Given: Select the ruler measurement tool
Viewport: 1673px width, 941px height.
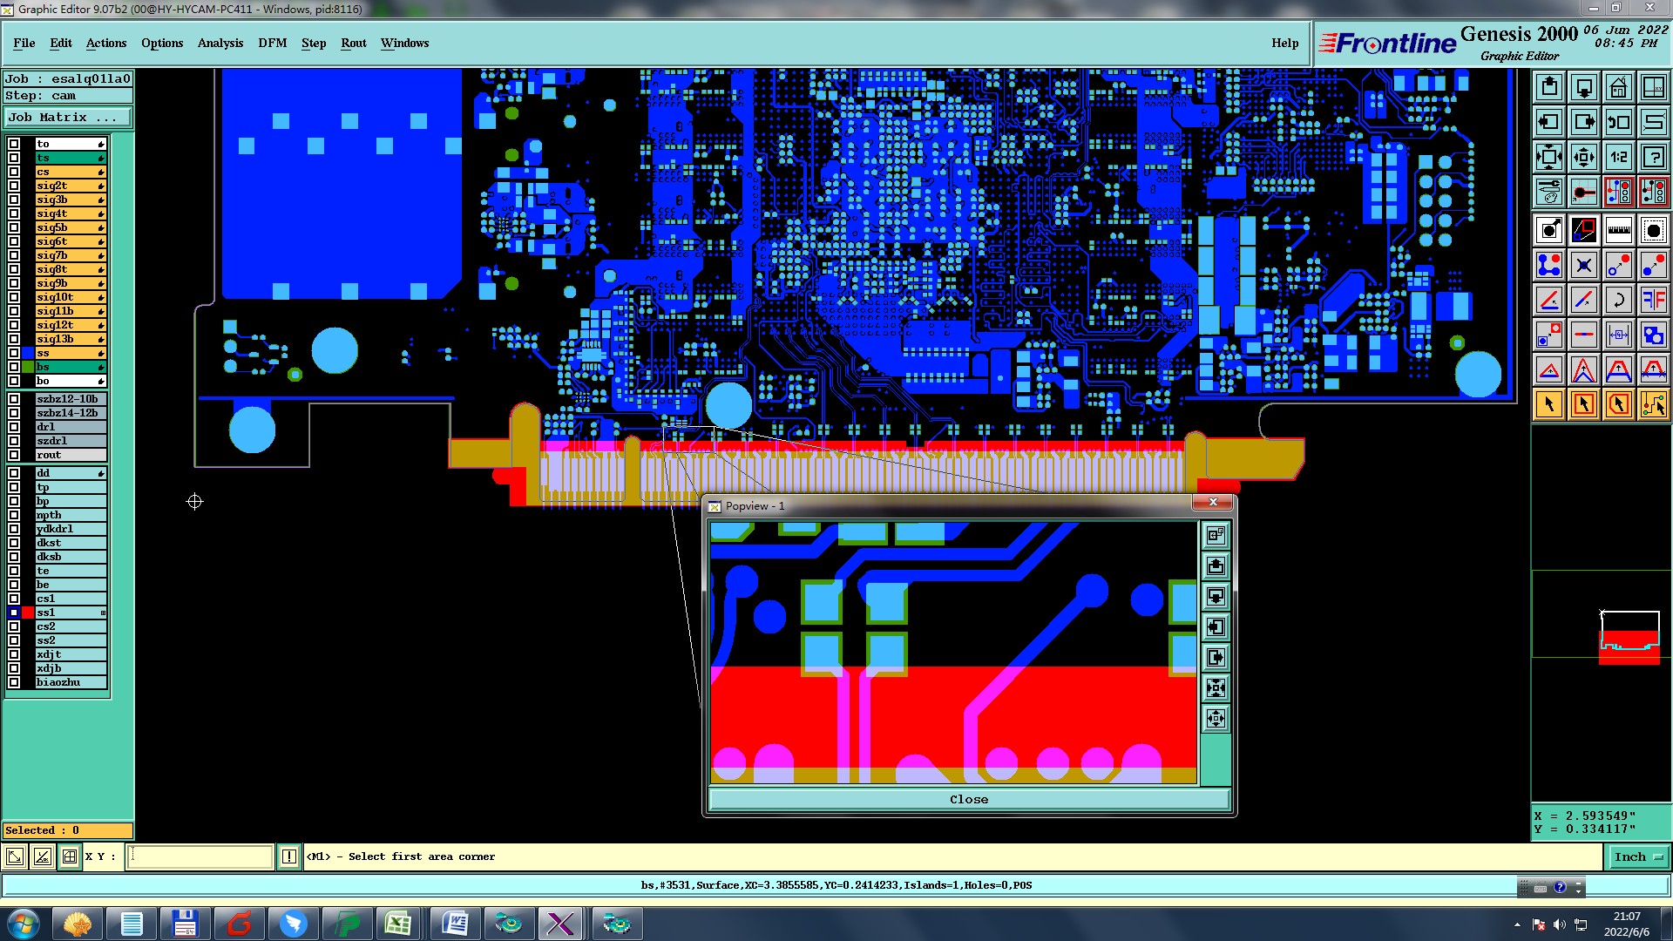Looking at the screenshot, I should pyautogui.click(x=1618, y=230).
